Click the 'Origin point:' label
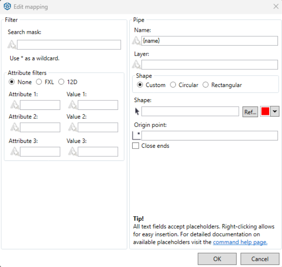282x267 pixels. pyautogui.click(x=150, y=125)
